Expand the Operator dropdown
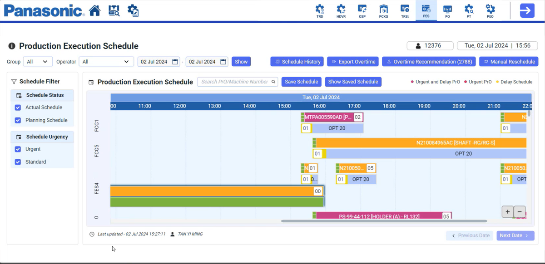 tap(106, 61)
